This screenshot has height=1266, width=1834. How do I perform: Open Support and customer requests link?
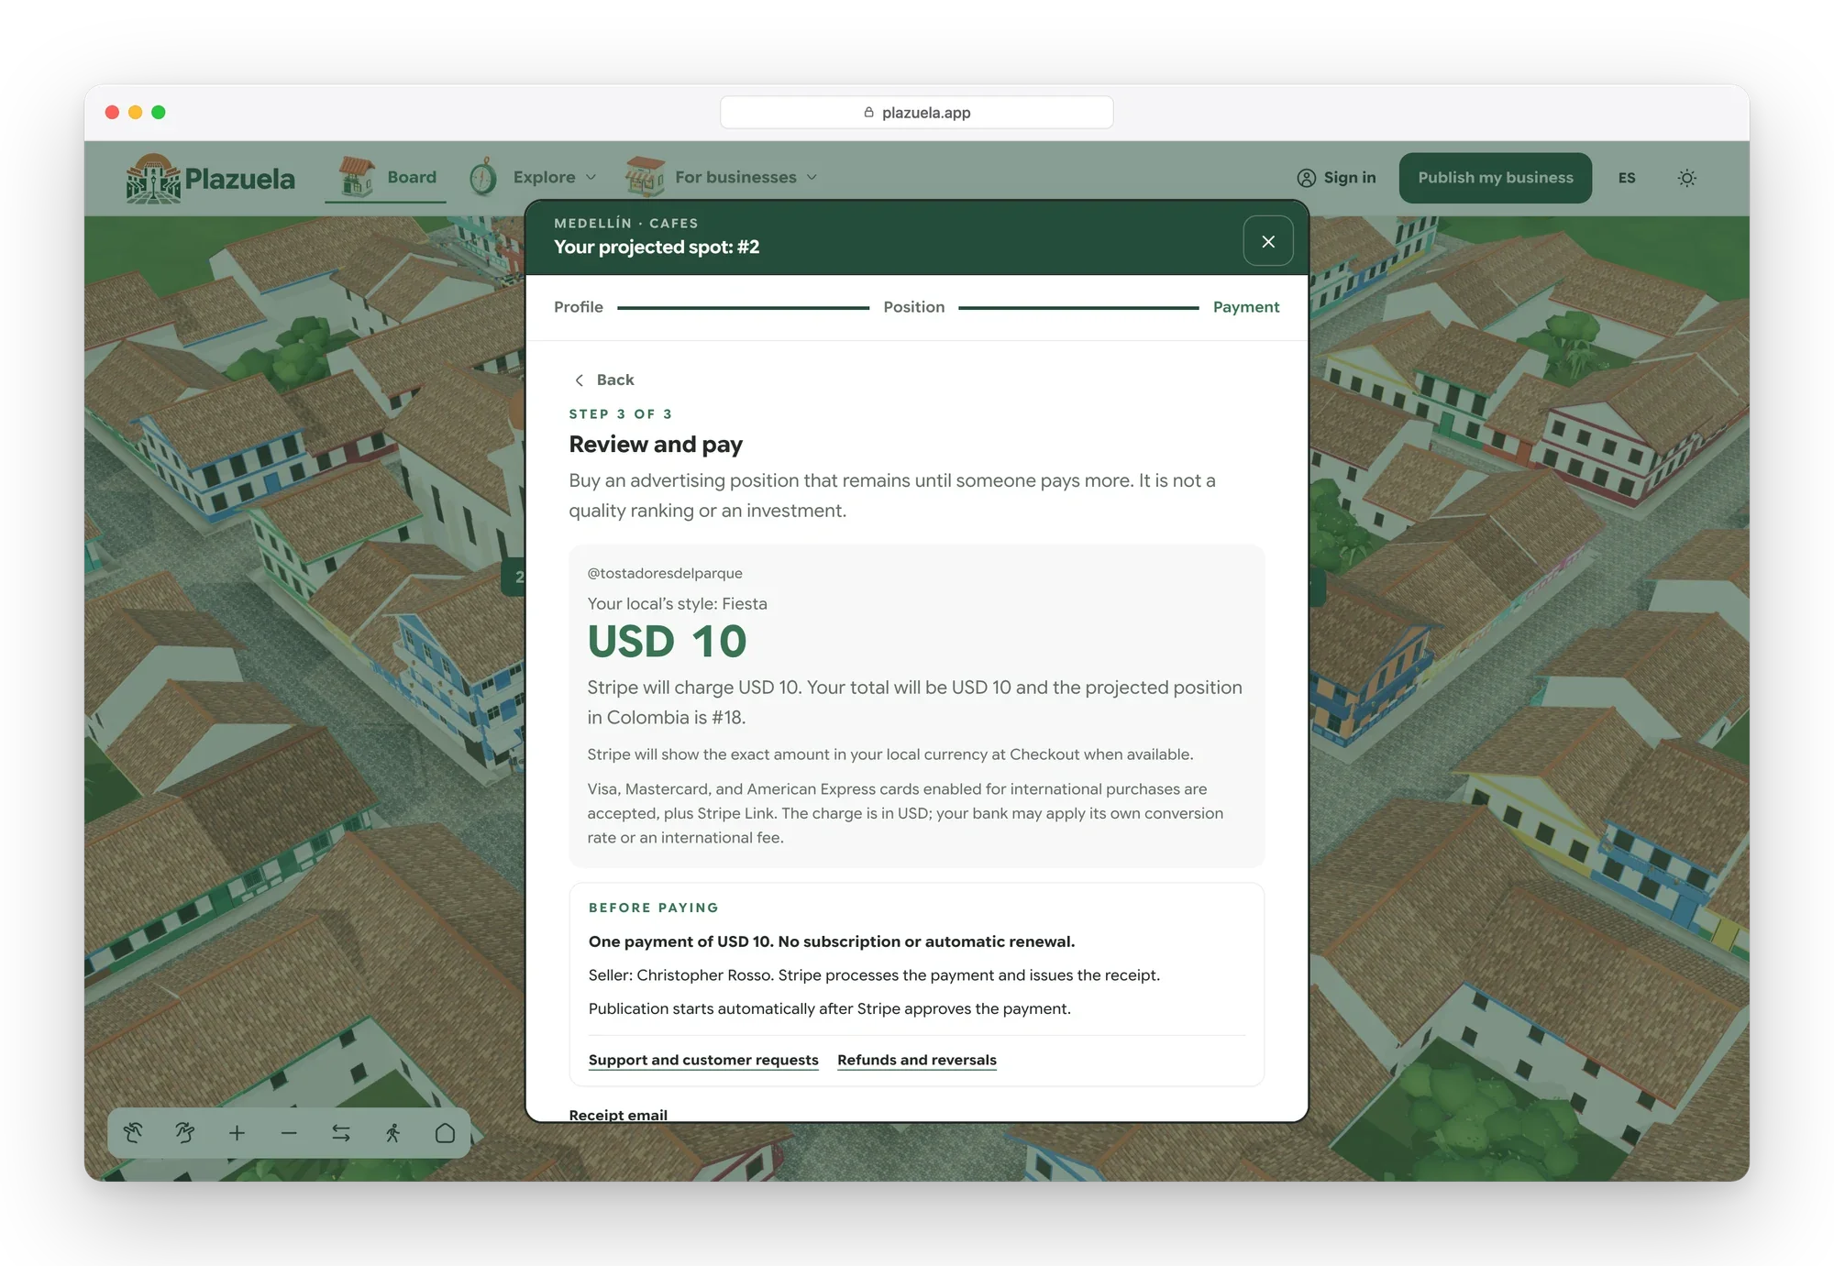(703, 1060)
